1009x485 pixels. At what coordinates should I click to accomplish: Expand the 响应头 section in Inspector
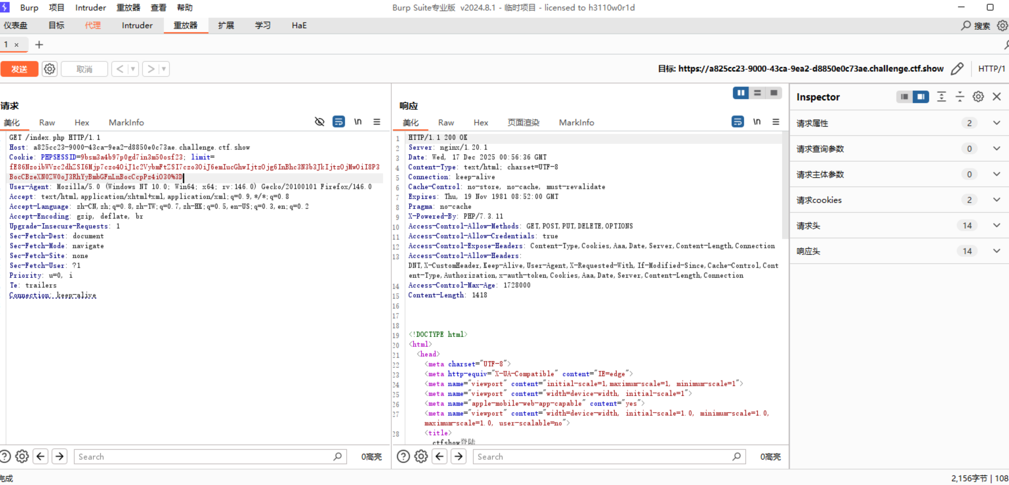(996, 251)
